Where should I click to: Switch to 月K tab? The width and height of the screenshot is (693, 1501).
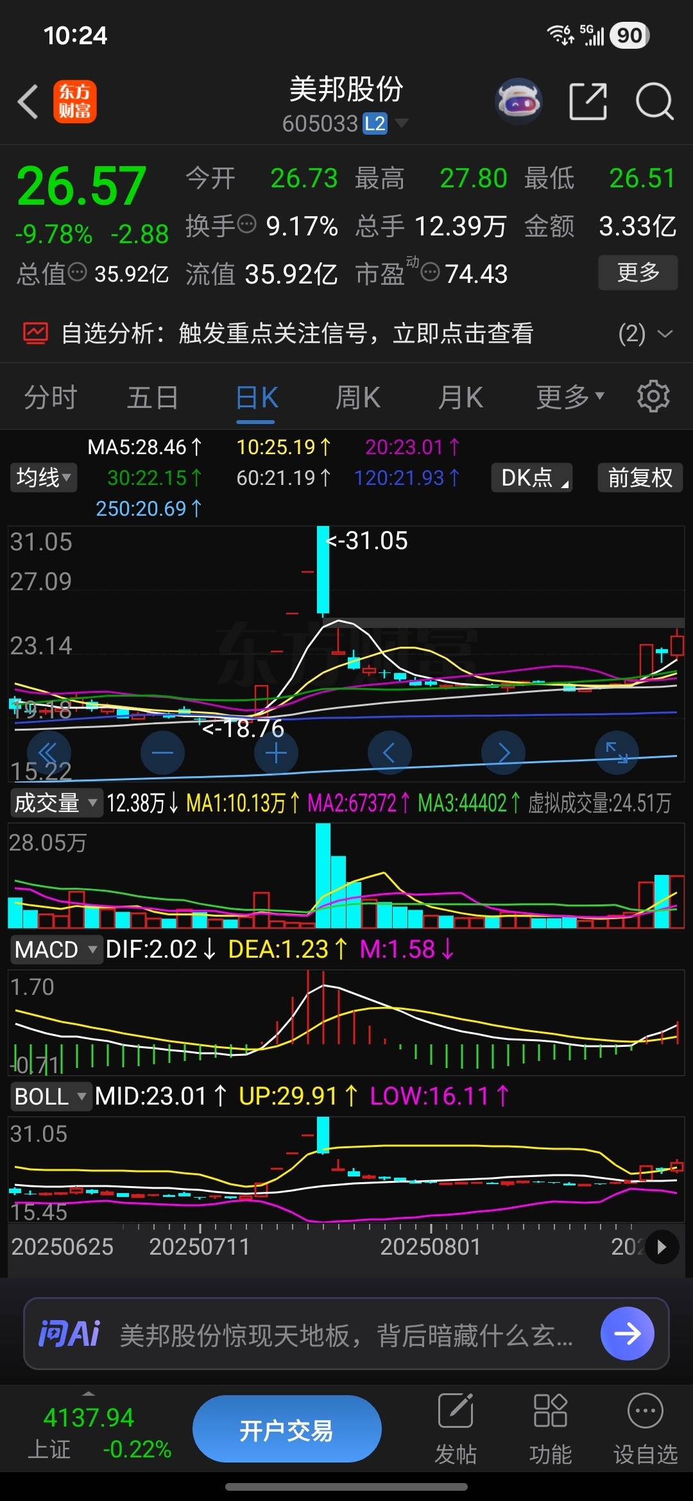click(461, 397)
